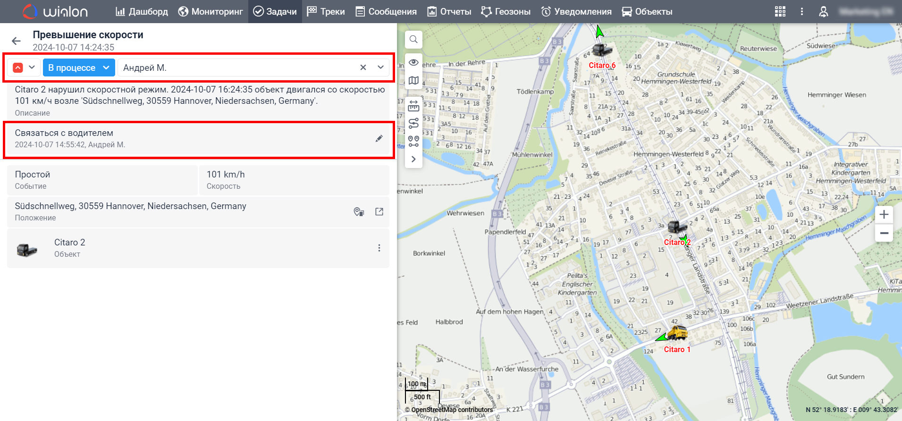Screen dimensions: 902x421
Task: Open the Мониторинг tab
Action: click(x=211, y=11)
